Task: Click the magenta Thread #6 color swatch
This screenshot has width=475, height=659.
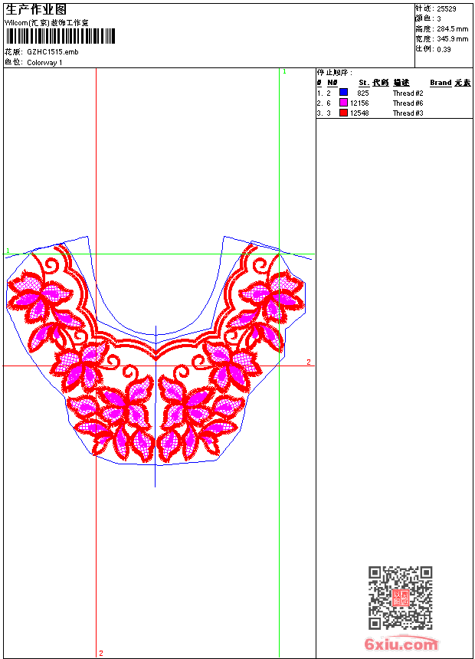Action: [x=343, y=103]
